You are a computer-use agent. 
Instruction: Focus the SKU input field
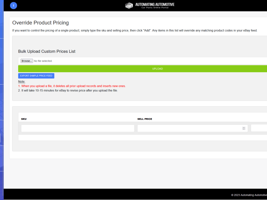click(78, 128)
